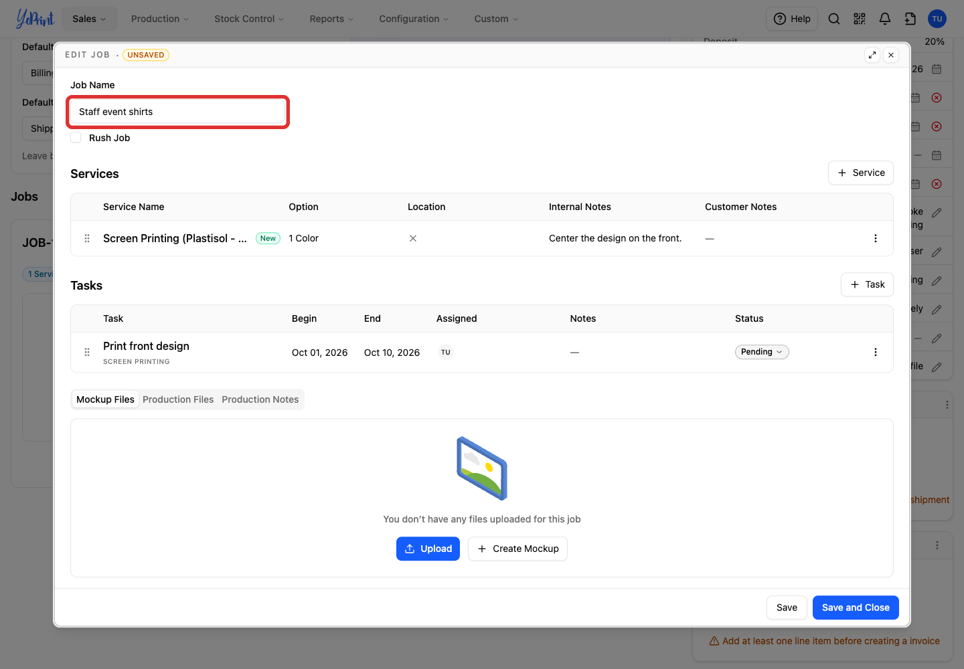Click the Help button
This screenshot has width=964, height=669.
792,19
